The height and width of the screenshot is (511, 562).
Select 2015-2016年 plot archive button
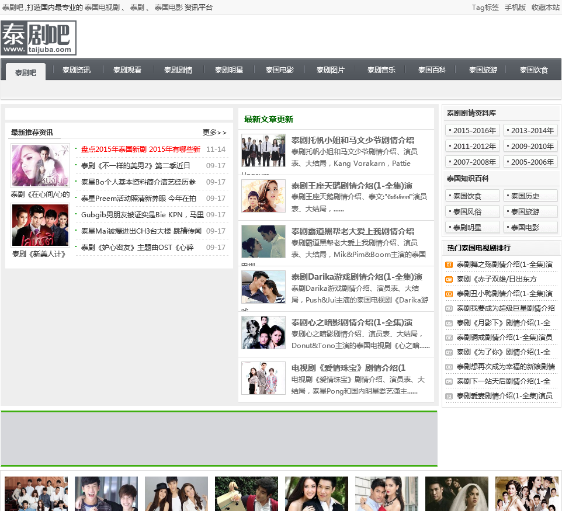coord(473,130)
